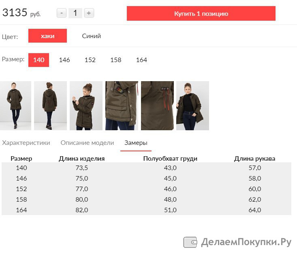
Task: Show the pocket close-up thumbnail
Action: pyautogui.click(x=122, y=105)
